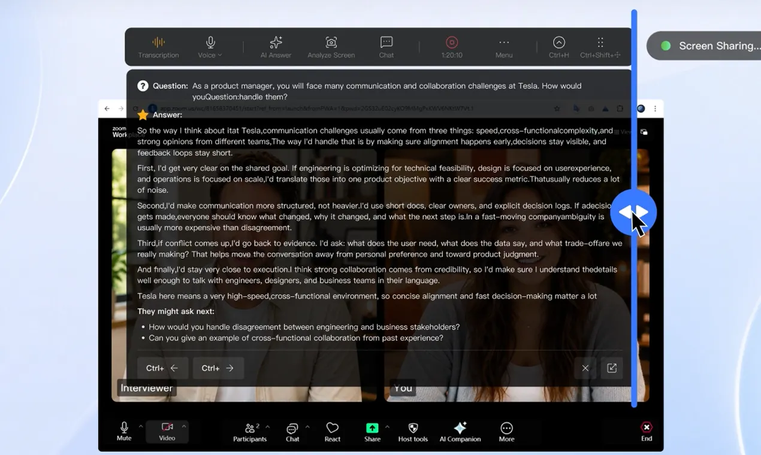Viewport: 761px width, 455px height.
Task: Open Zoom meeting Chat in bottom bar
Action: 292,432
